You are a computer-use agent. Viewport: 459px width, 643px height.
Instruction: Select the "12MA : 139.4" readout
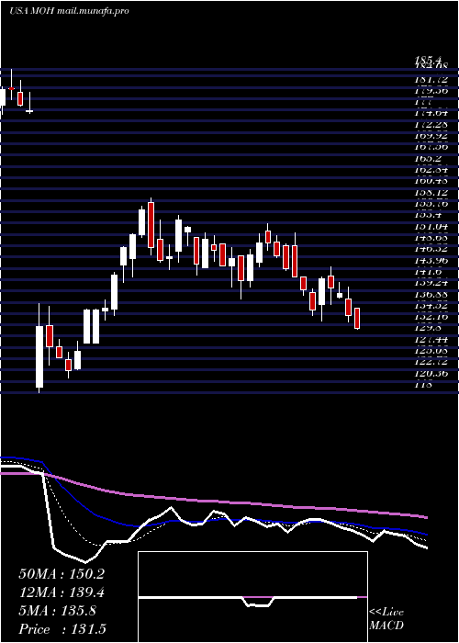click(x=62, y=592)
